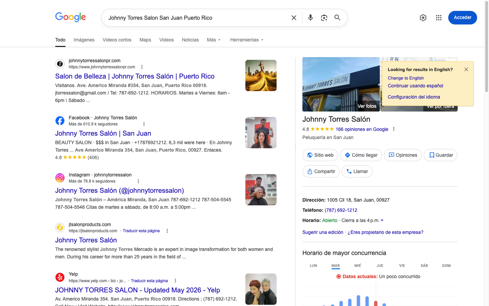This screenshot has height=306, width=489.
Task: Open the @johnnytorressalon Instagram result
Action: coord(120,190)
